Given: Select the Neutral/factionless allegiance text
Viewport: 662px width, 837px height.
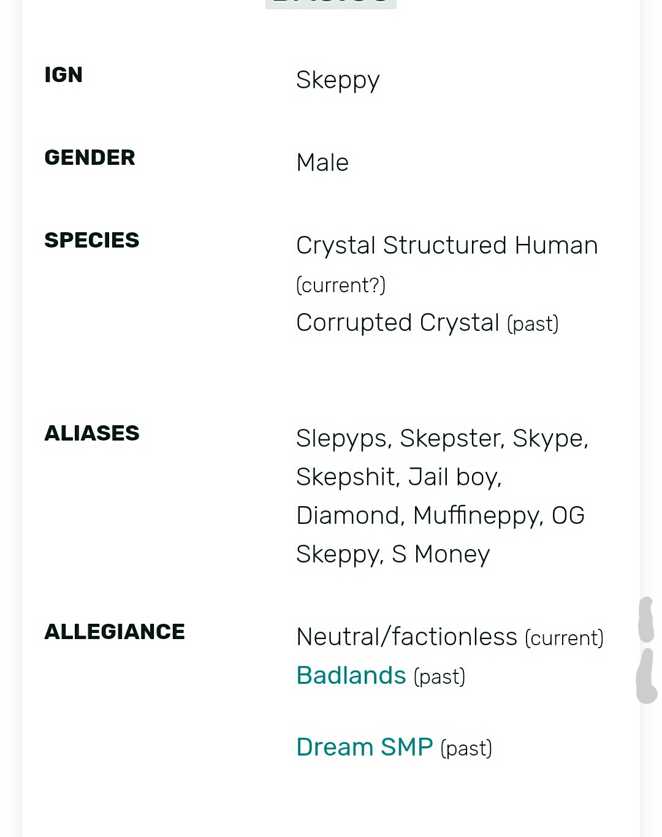Looking at the screenshot, I should (x=406, y=637).
